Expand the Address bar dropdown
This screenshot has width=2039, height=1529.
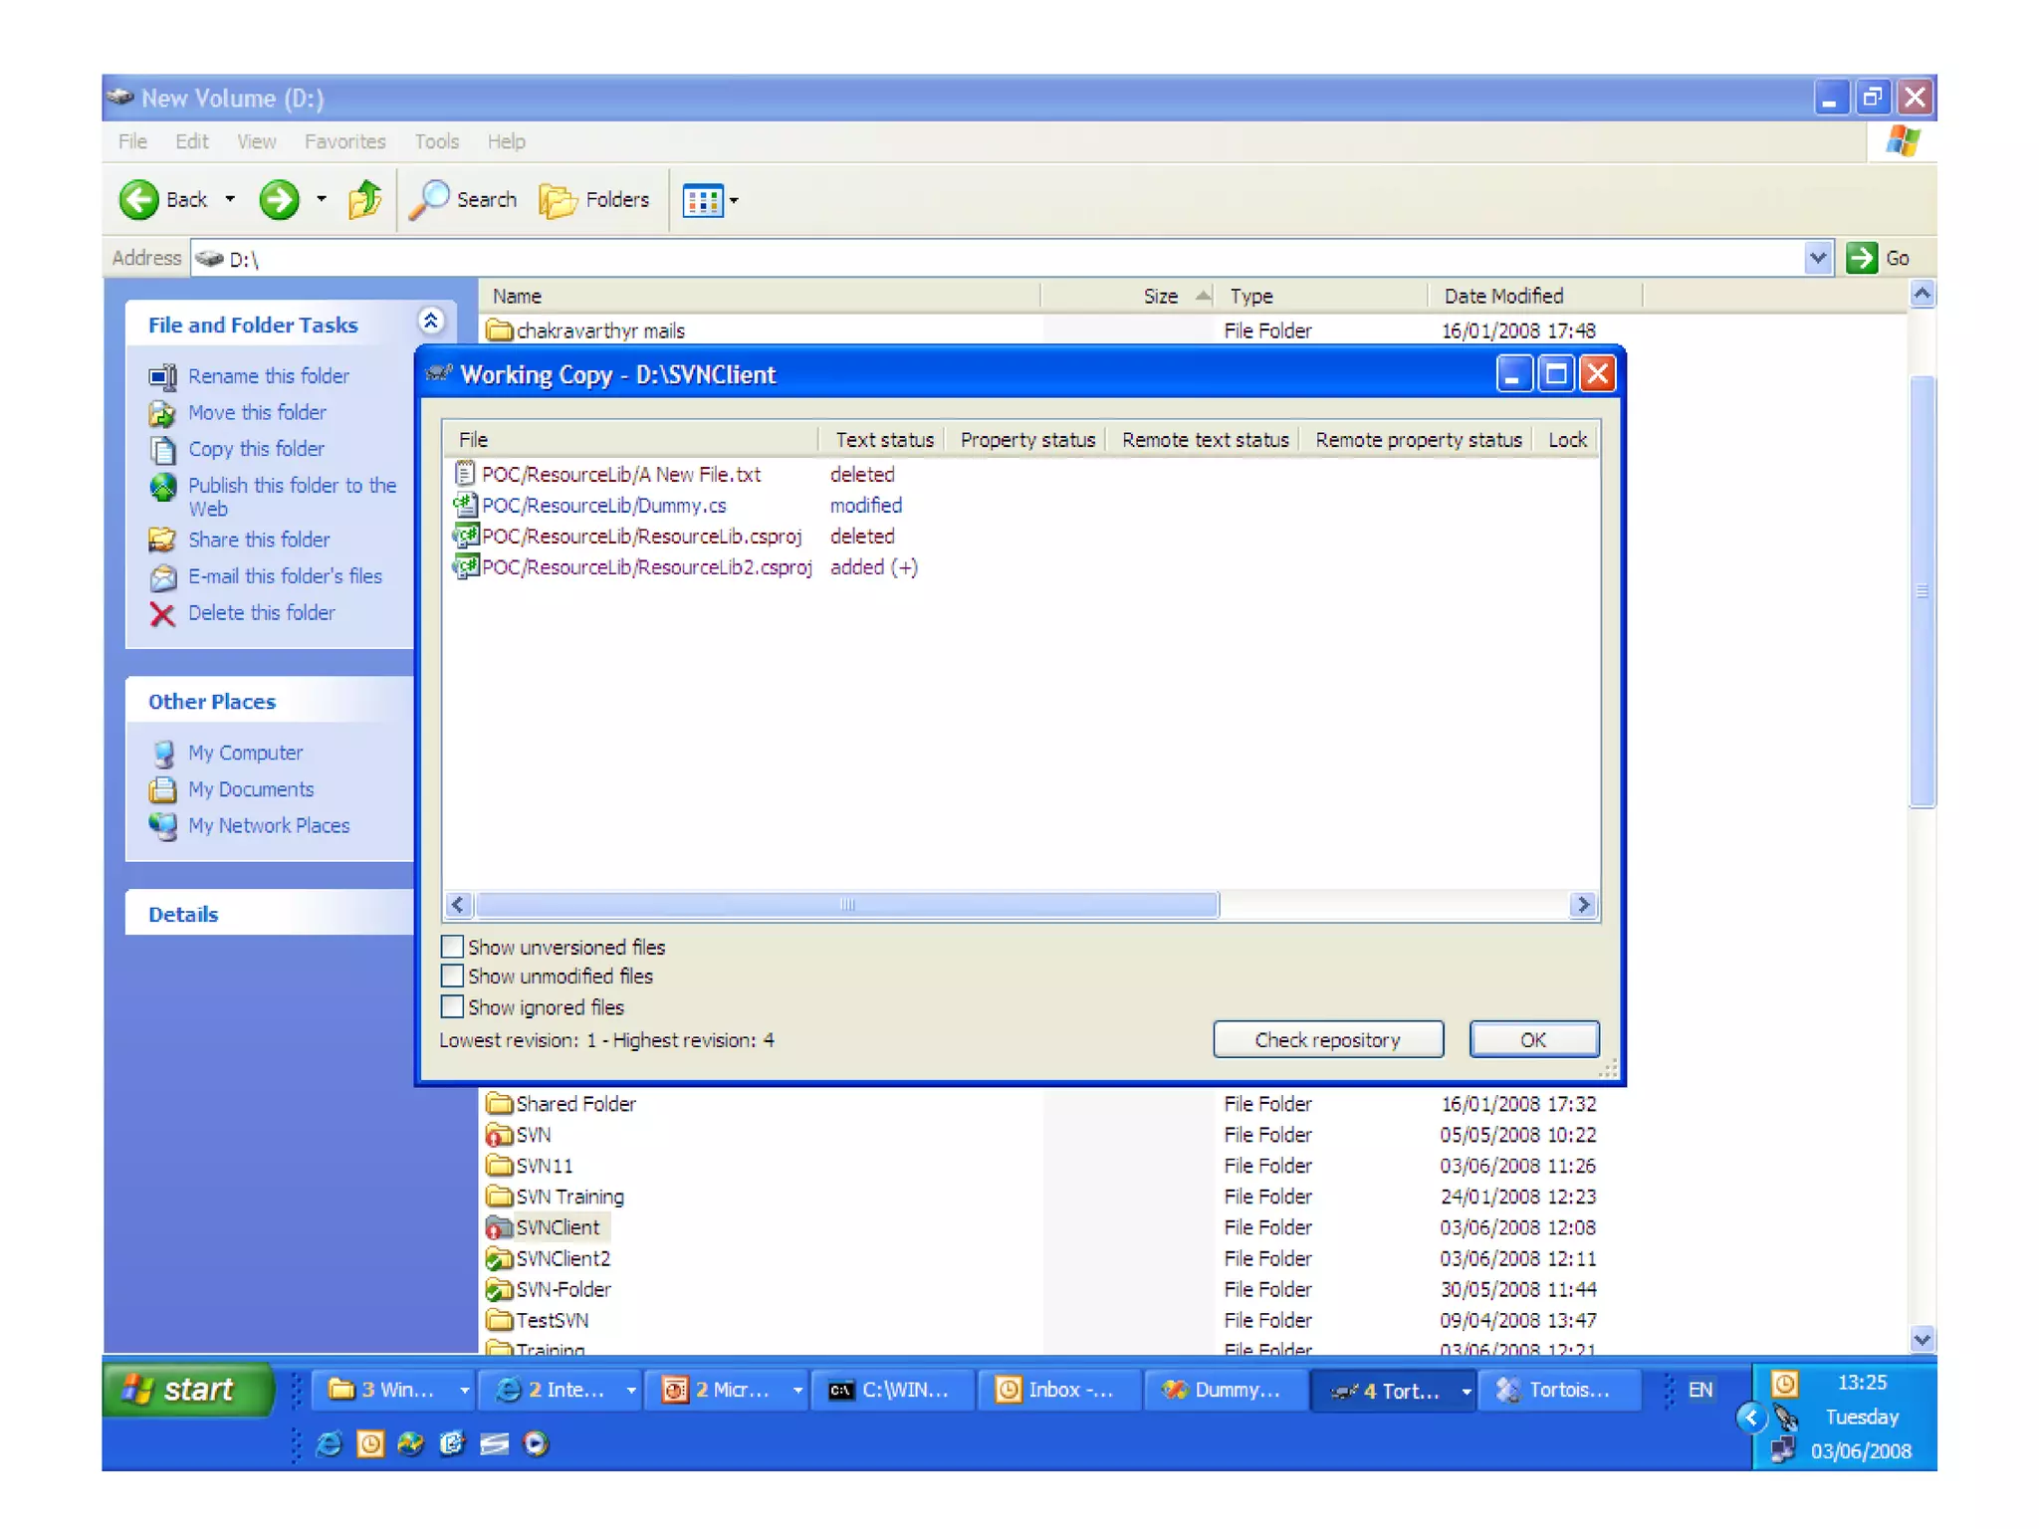pos(1817,258)
